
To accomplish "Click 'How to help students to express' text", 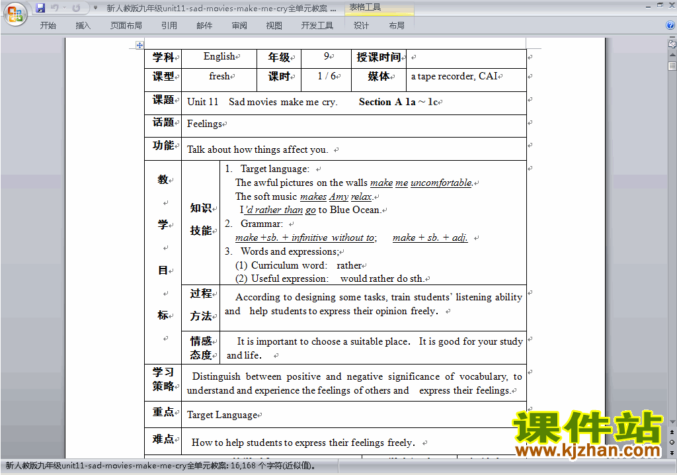I will (x=303, y=443).
